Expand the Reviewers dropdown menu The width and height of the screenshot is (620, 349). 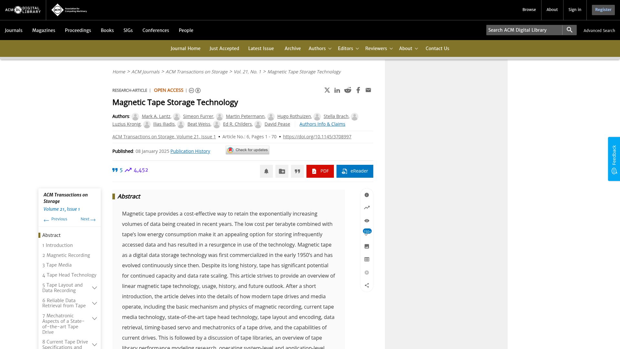point(379,48)
